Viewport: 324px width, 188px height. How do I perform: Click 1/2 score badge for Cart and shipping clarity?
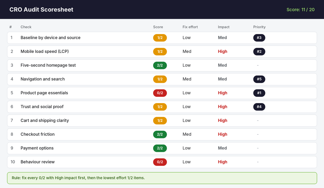pyautogui.click(x=160, y=121)
